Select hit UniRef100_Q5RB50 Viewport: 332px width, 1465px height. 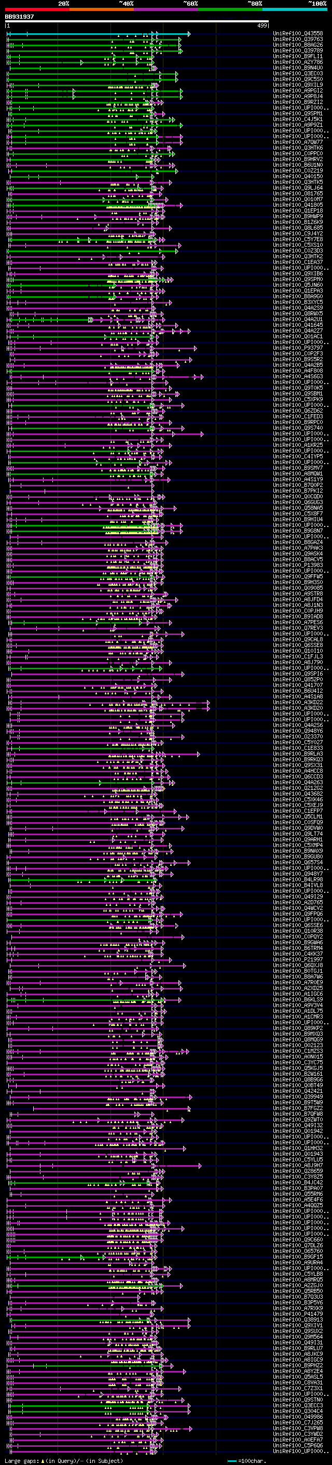tap(298, 1291)
